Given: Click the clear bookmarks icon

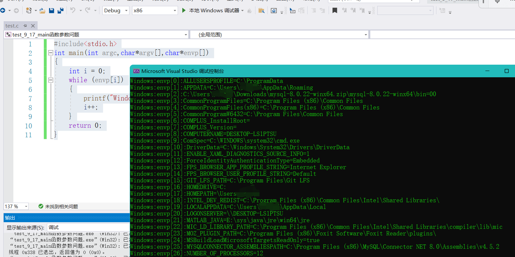Looking at the screenshot, I should pyautogui.click(x=361, y=11).
